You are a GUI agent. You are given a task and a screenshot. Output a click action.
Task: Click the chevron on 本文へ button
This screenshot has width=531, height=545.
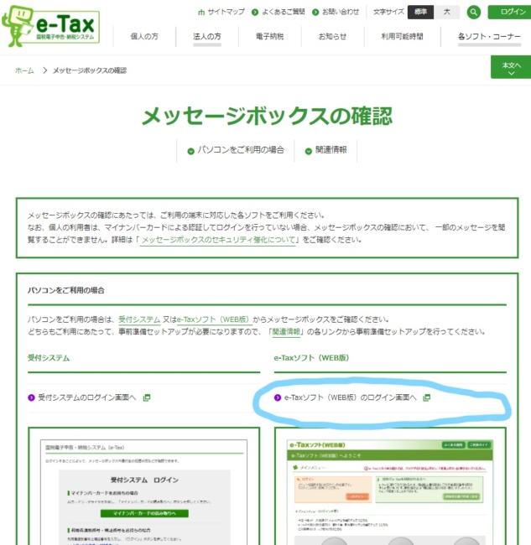[x=511, y=73]
